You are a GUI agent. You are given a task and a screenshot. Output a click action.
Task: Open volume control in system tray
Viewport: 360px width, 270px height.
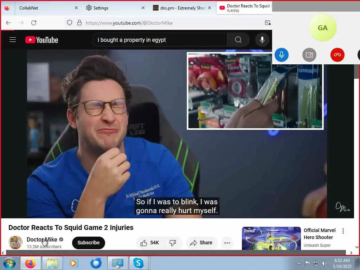point(324,263)
